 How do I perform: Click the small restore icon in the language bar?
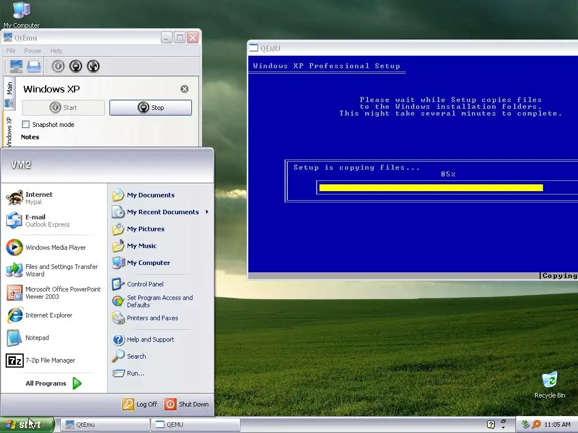(503, 421)
